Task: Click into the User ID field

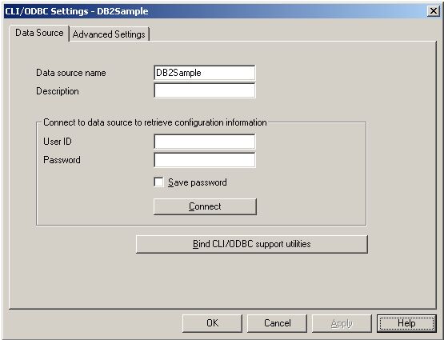Action: (x=205, y=142)
